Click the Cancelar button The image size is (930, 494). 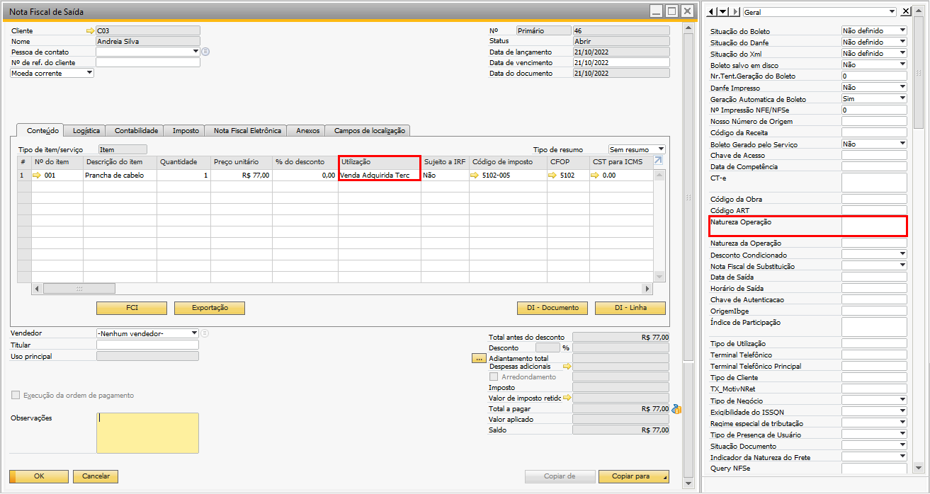click(96, 476)
